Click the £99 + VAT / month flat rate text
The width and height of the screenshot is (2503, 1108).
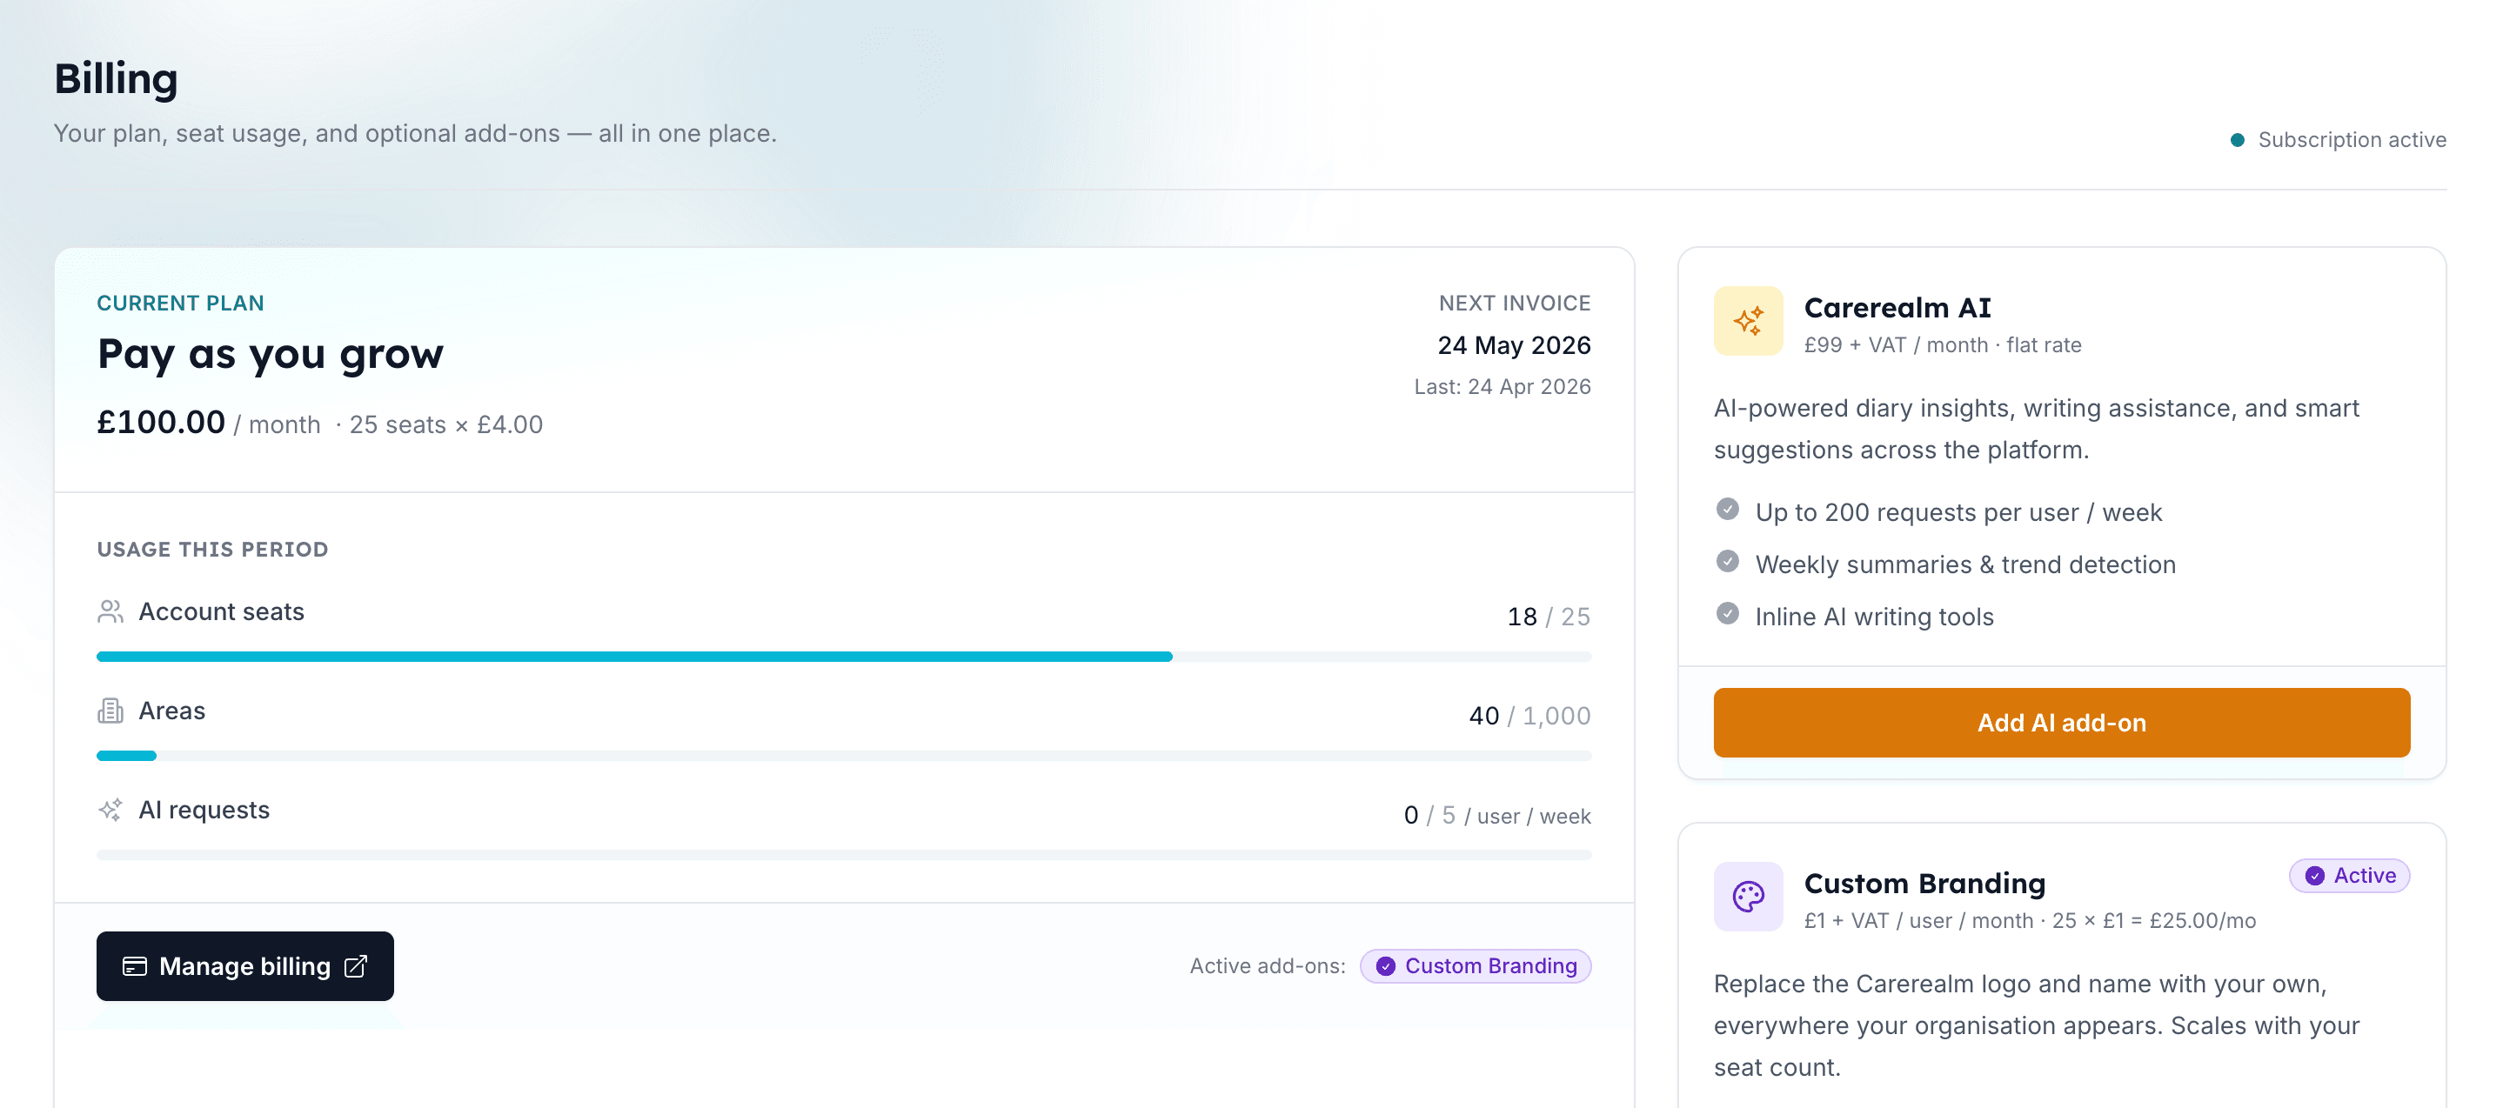(x=1943, y=344)
